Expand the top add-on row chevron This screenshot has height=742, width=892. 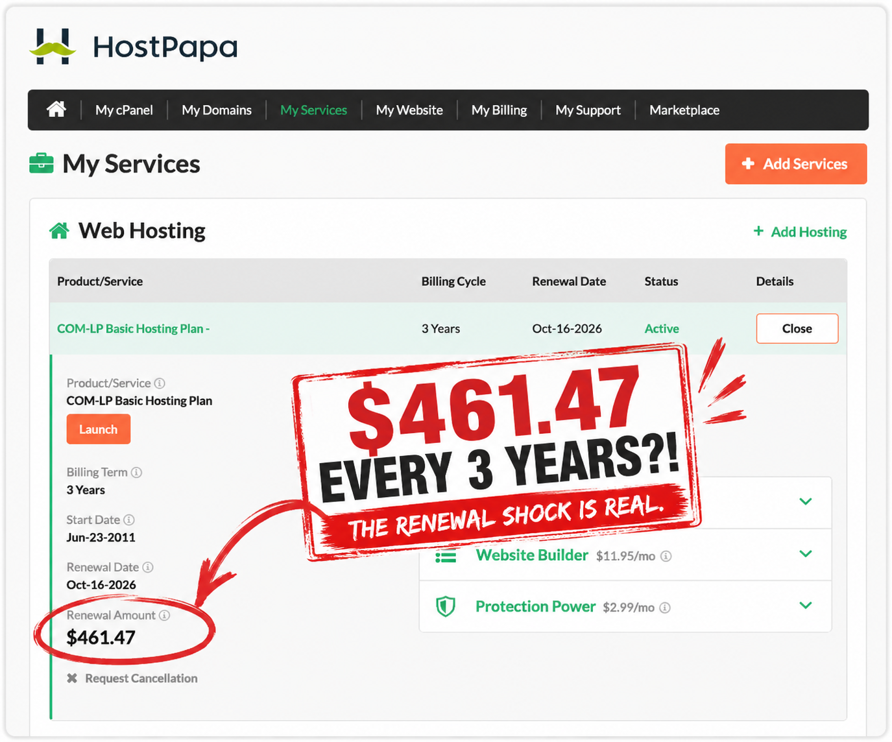[x=806, y=501]
